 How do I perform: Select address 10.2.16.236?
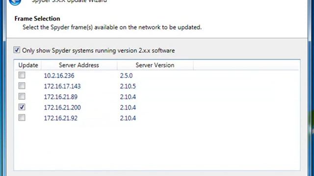point(59,76)
